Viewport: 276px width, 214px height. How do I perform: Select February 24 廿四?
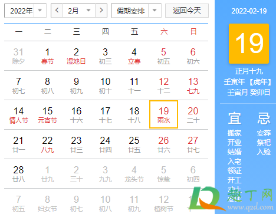click(105, 144)
